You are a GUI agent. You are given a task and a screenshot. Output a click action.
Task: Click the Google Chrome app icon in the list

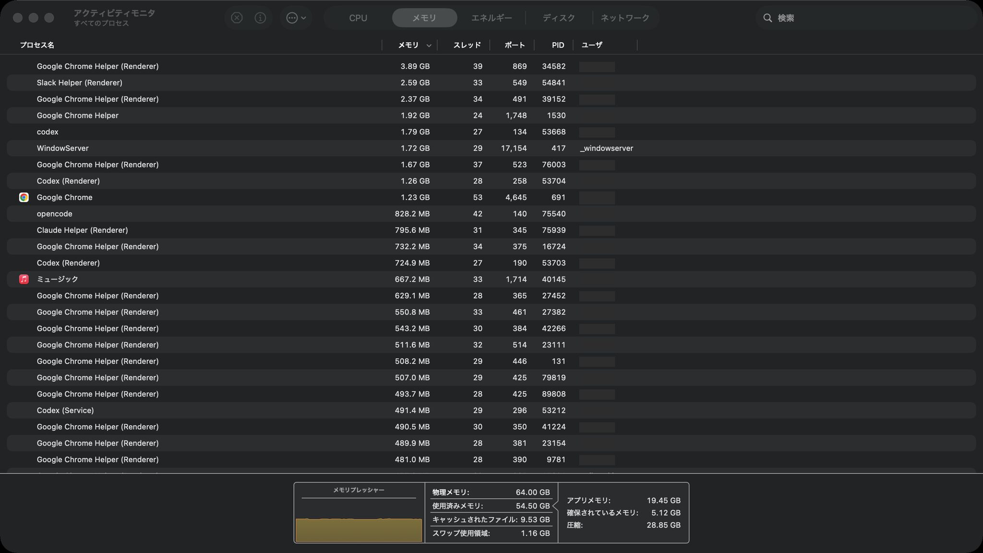pos(24,197)
